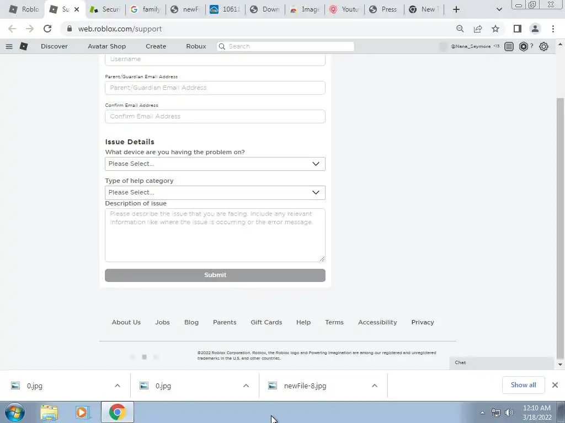Toggle the Chrome side panel icon

click(x=518, y=29)
